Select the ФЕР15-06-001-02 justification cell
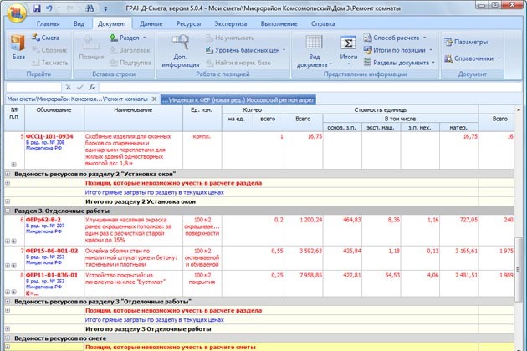This screenshot has width=527, height=351. click(54, 258)
